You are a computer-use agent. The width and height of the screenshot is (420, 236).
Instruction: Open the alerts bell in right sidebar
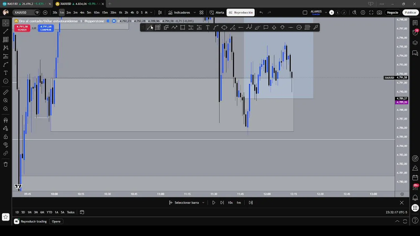coord(415,198)
